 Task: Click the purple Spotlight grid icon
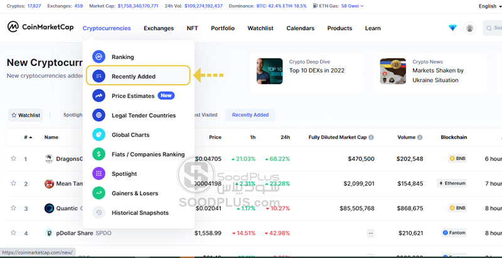click(99, 174)
